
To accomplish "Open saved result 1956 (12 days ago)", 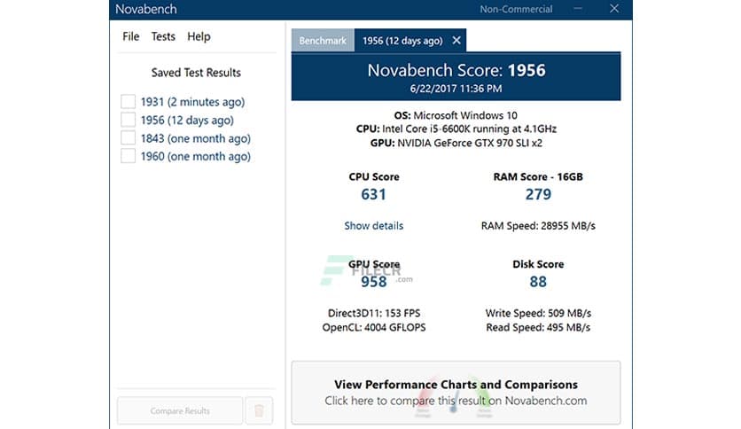I will 187,120.
